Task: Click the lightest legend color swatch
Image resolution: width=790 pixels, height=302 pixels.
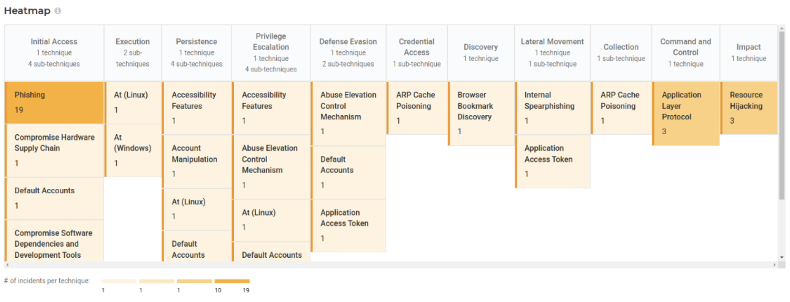Action: (x=119, y=281)
